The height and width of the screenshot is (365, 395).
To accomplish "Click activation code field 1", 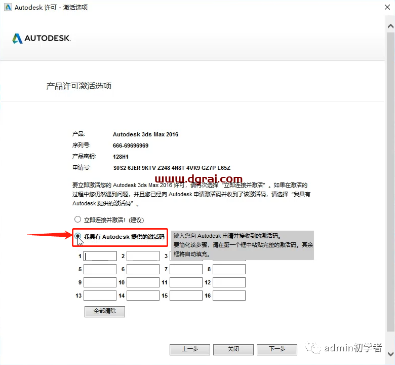I will point(100,256).
